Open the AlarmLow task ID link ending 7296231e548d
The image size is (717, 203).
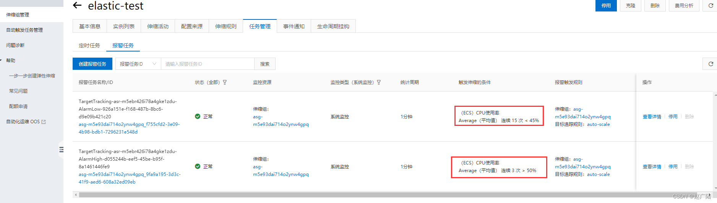point(129,128)
